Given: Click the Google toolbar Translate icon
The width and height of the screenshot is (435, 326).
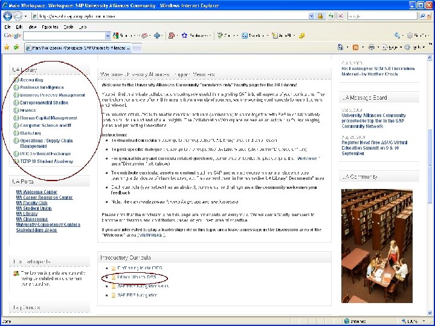Looking at the screenshot, I should click(245, 36).
